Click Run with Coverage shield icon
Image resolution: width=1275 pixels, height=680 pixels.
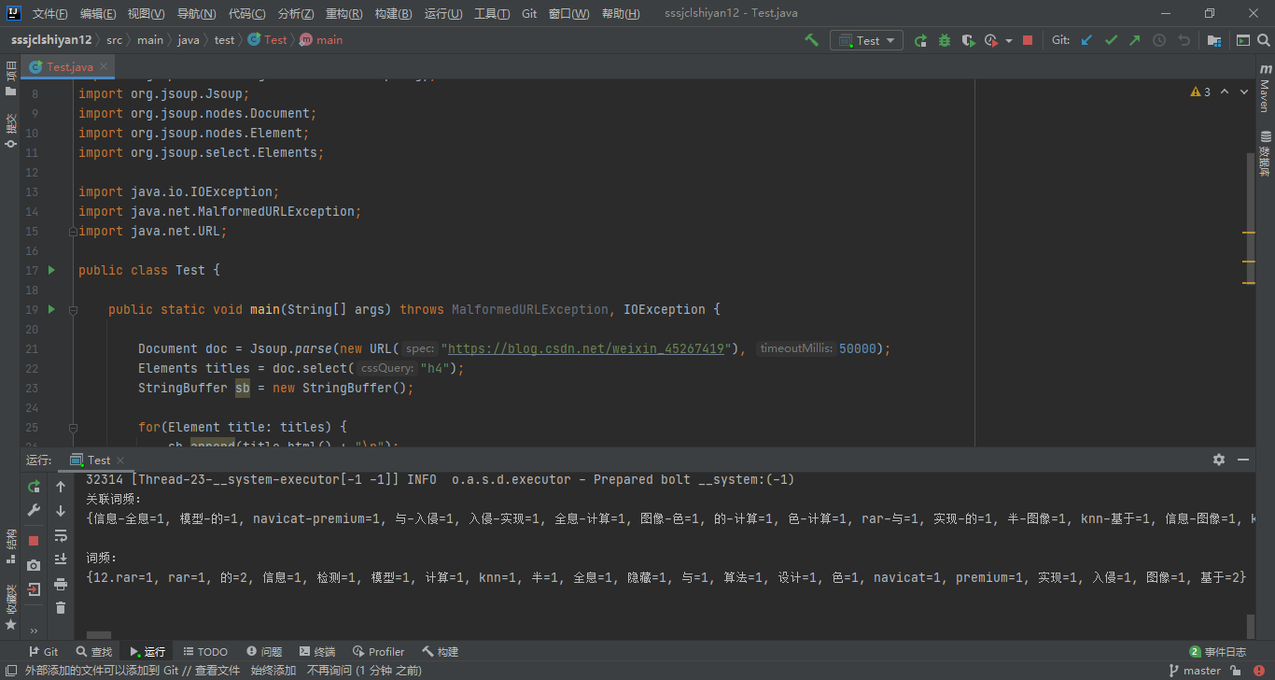[x=969, y=40]
